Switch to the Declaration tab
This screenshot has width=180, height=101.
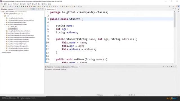click(x=66, y=67)
